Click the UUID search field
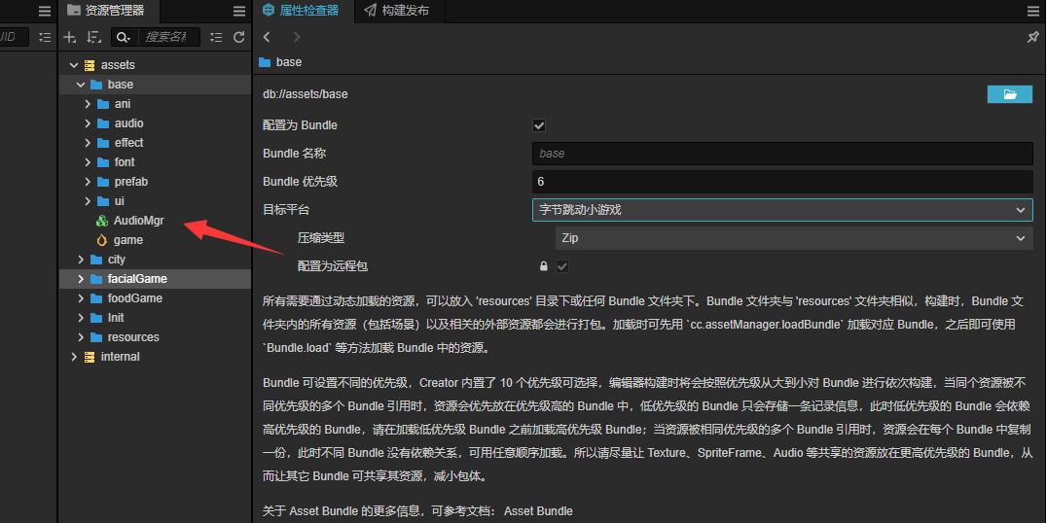 [14, 37]
